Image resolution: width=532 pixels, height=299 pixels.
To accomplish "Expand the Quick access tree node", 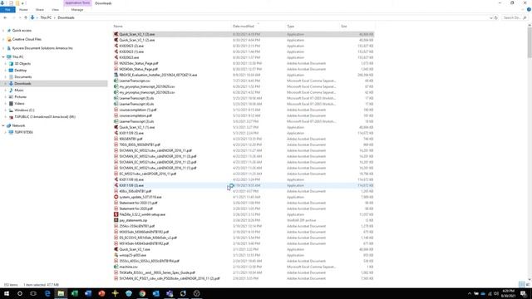I will pyautogui.click(x=3, y=31).
